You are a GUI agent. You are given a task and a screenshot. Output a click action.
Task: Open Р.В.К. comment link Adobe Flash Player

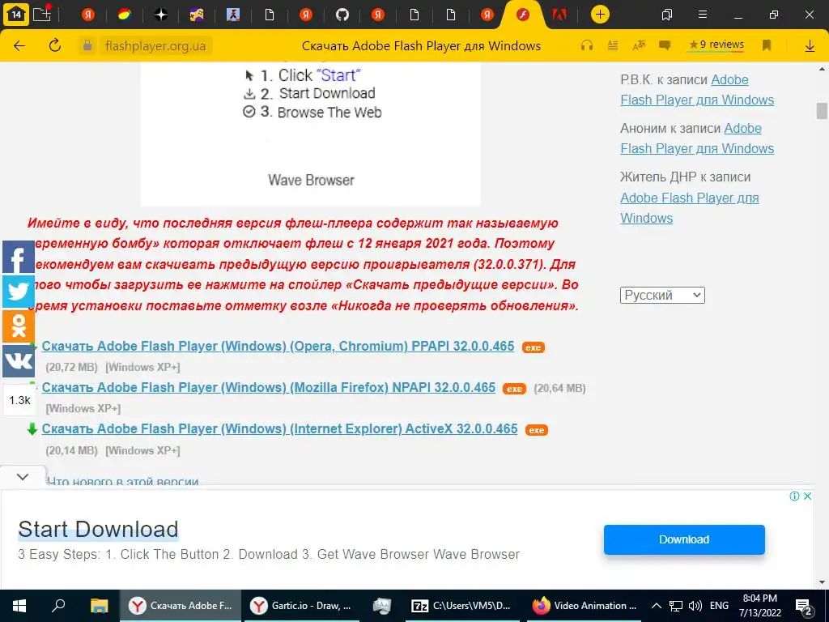click(x=697, y=90)
